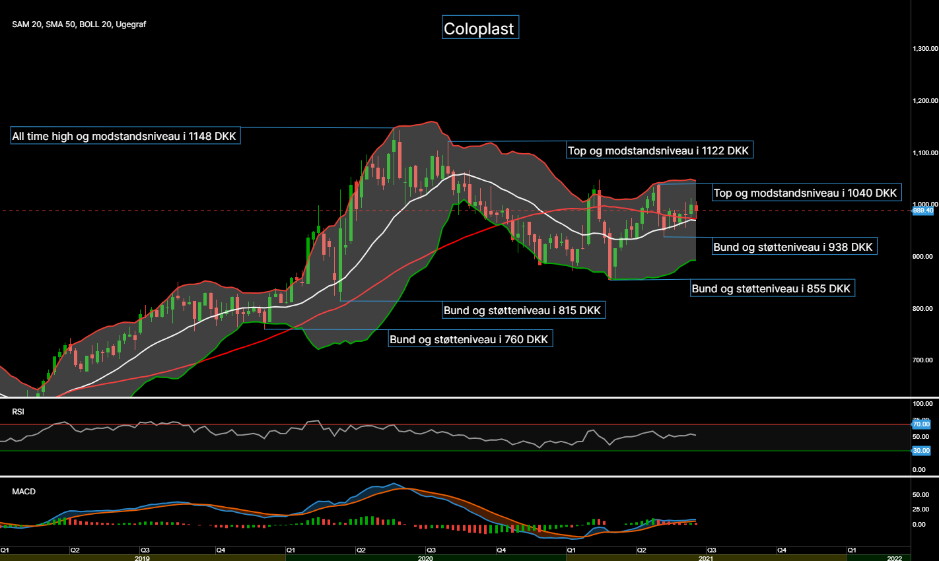Screen dimensions: 939x561
Task: Click the 1,100.00 price axis label
Action: tap(925, 153)
